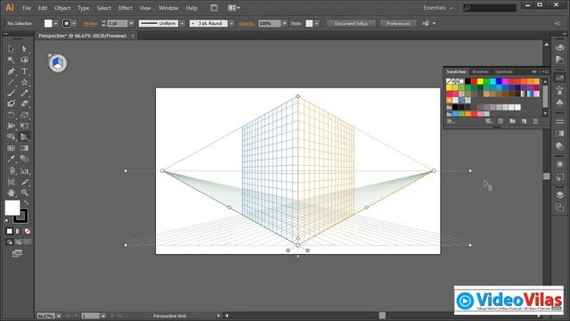Screen dimensions: 570x321
Task: Select the Hand tool
Action: point(11,193)
